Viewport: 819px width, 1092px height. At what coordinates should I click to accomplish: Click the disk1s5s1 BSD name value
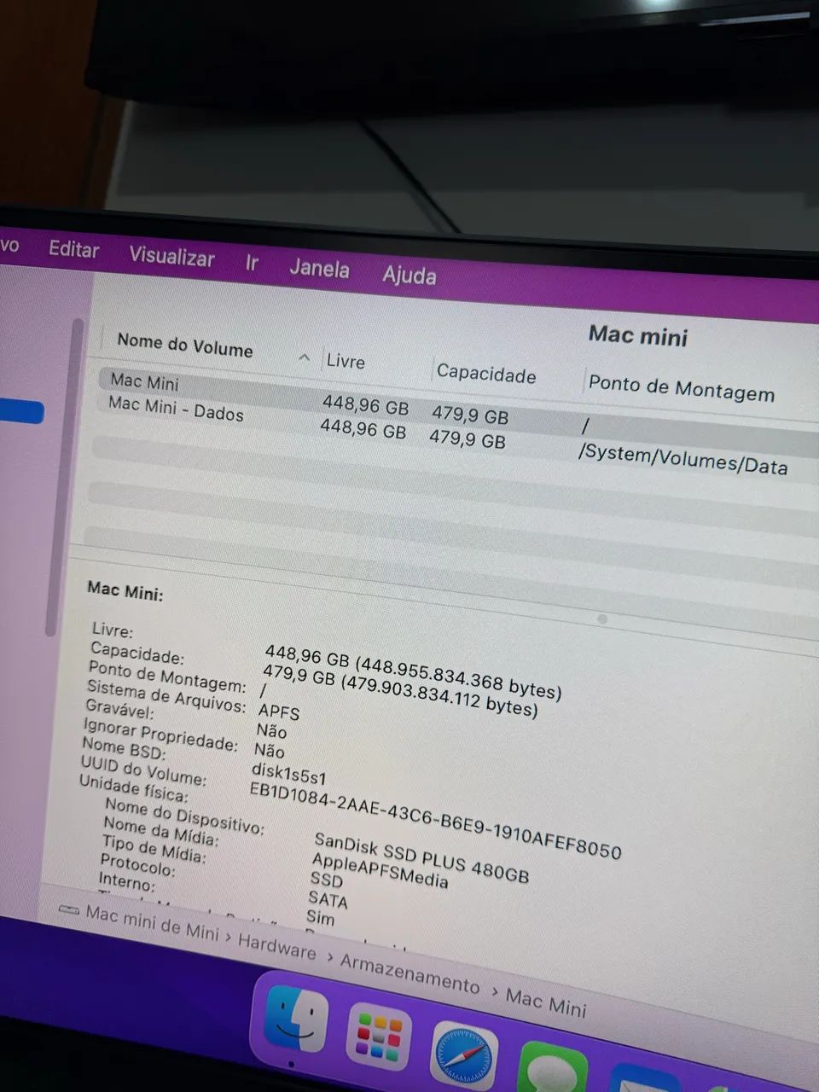tap(289, 775)
